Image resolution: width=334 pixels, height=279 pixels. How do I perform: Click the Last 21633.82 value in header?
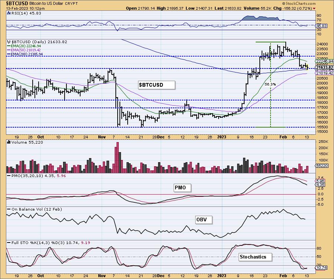click(228, 8)
